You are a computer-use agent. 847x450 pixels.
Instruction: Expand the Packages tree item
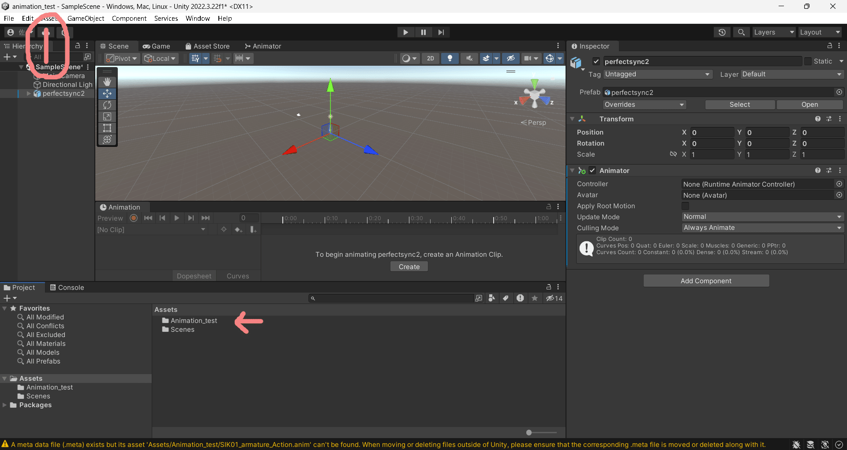[4, 405]
